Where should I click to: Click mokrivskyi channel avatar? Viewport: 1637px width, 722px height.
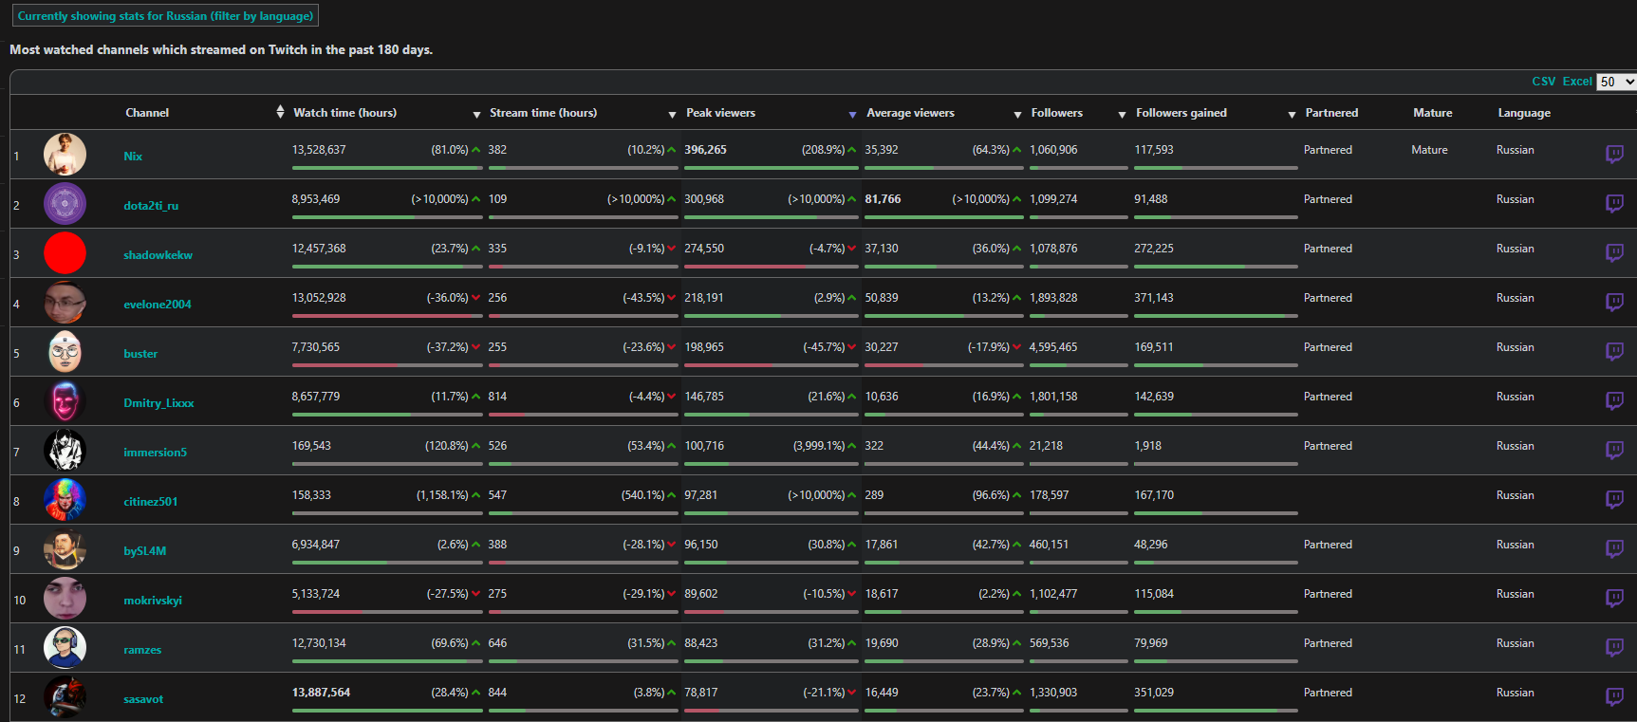65,599
